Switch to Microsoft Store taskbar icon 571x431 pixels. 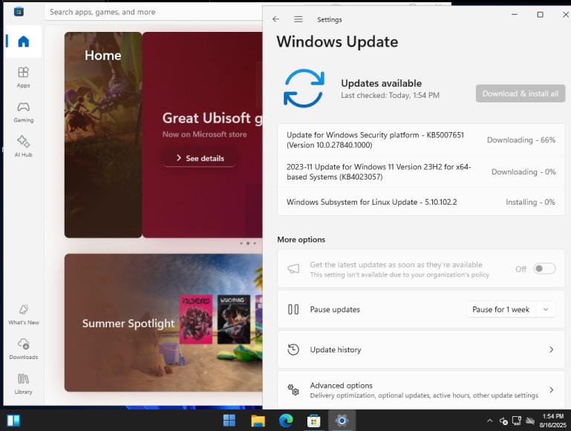click(313, 421)
